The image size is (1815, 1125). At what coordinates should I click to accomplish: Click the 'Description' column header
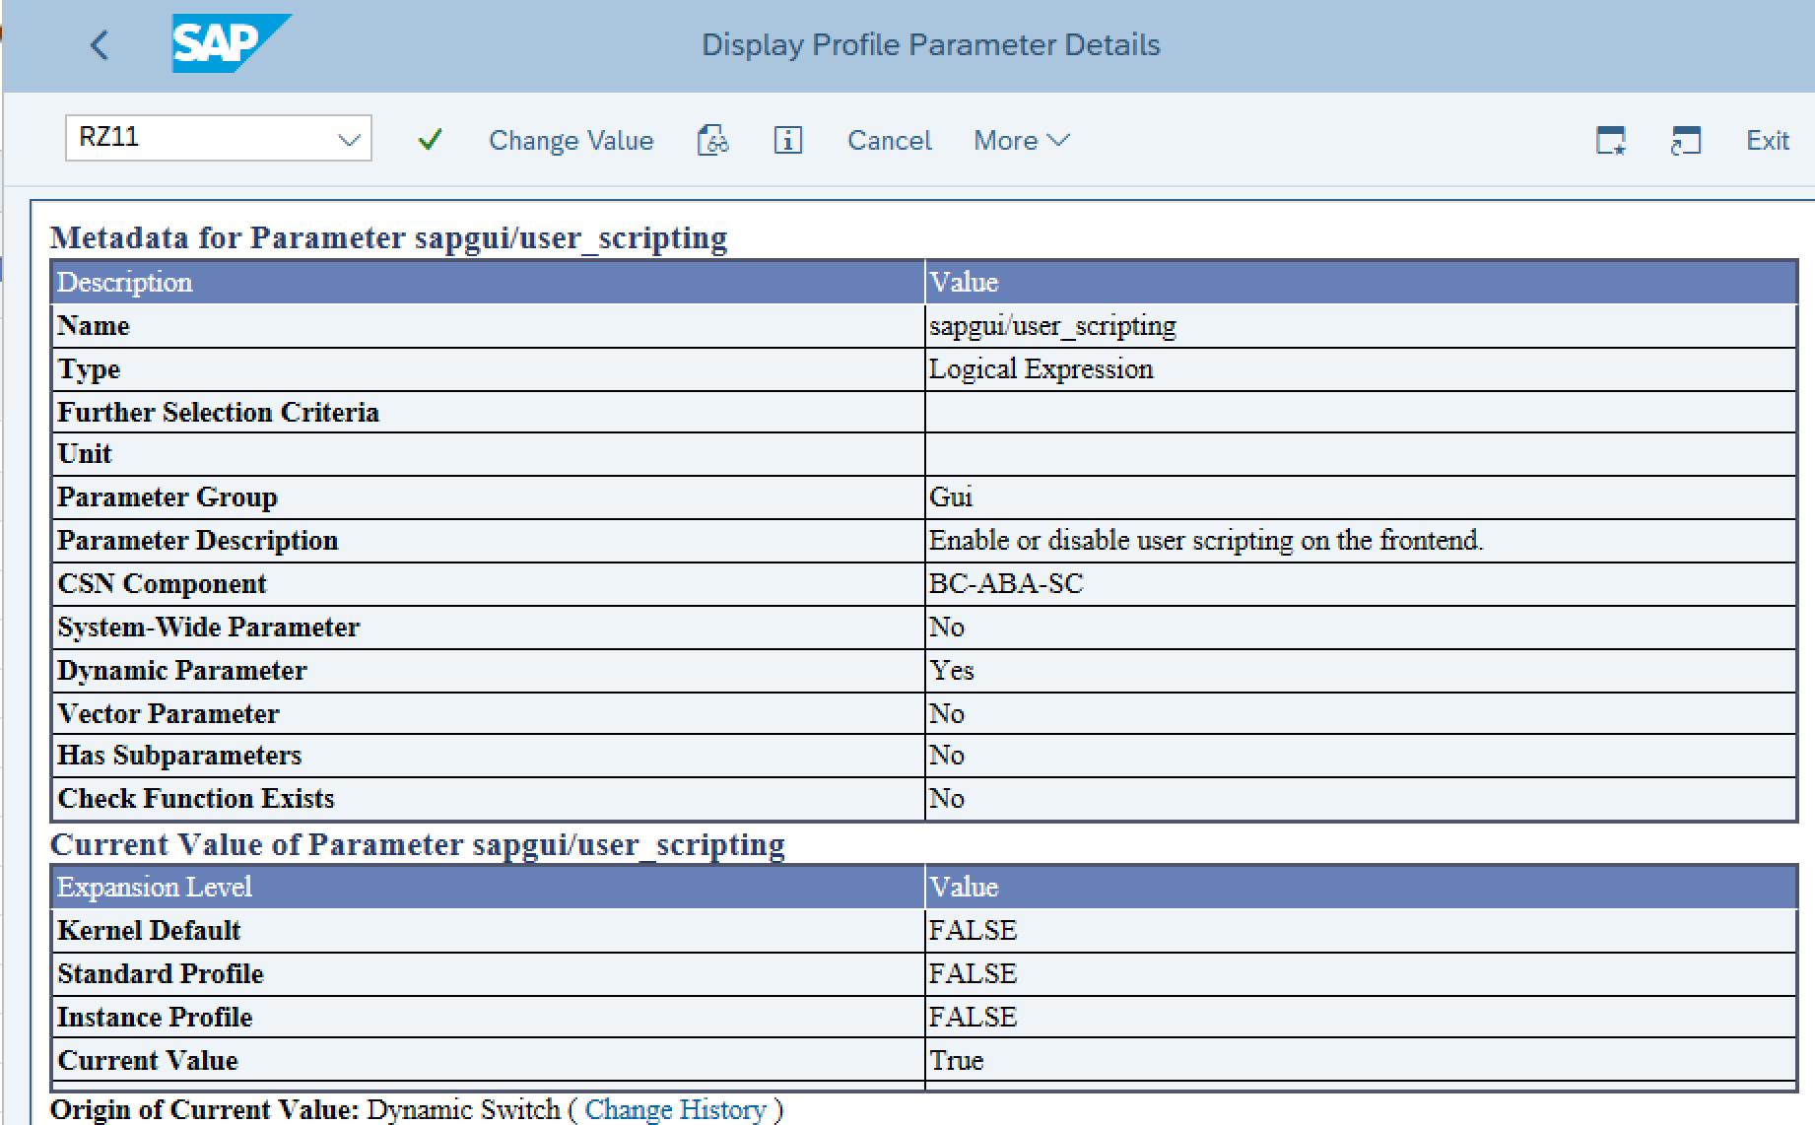[124, 282]
